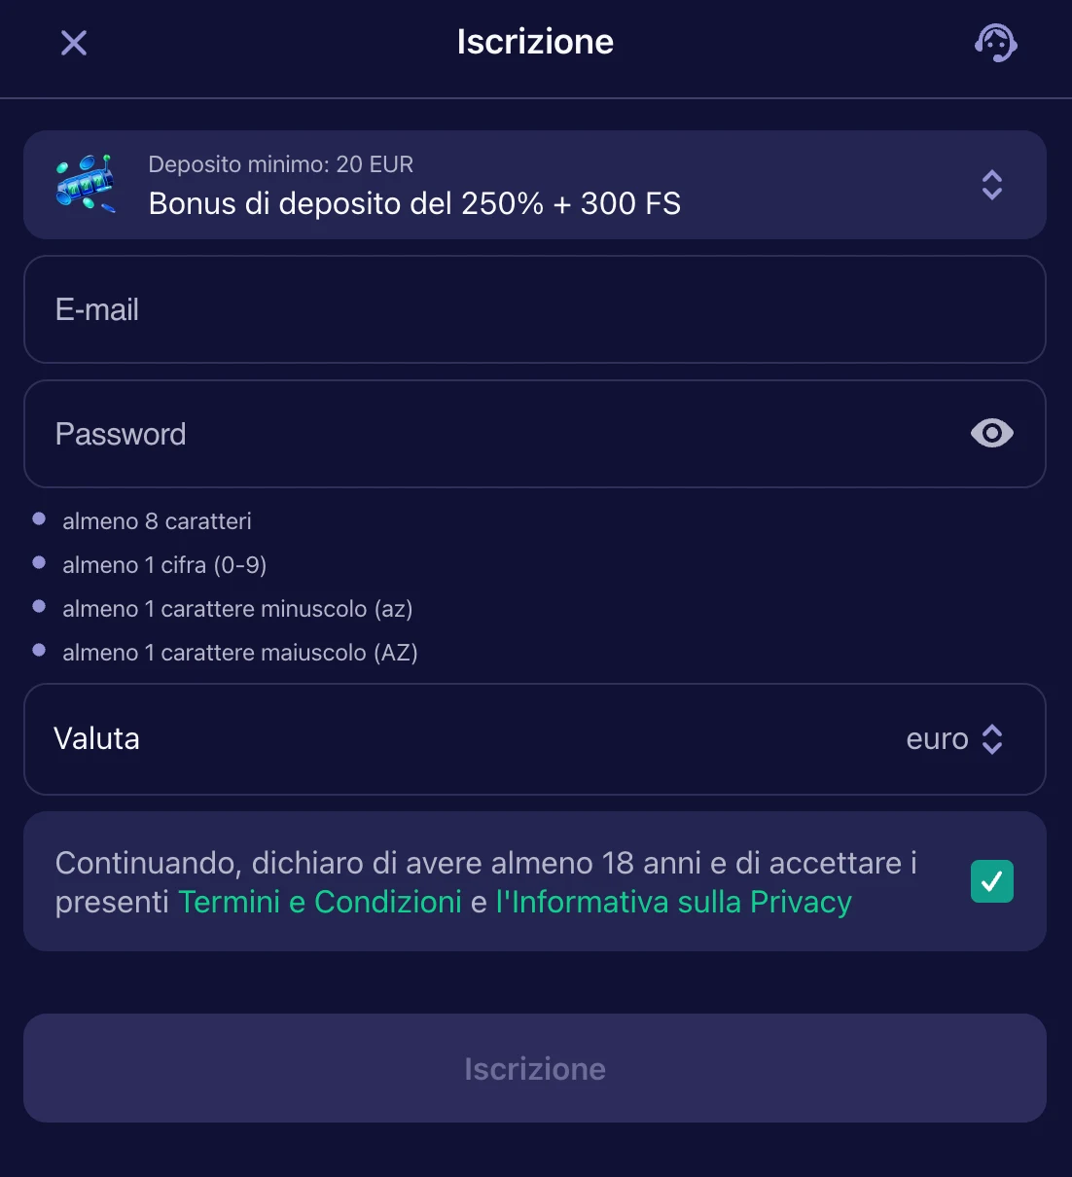1072x1177 pixels.
Task: Click the currency chevron next to euro
Action: point(992,739)
